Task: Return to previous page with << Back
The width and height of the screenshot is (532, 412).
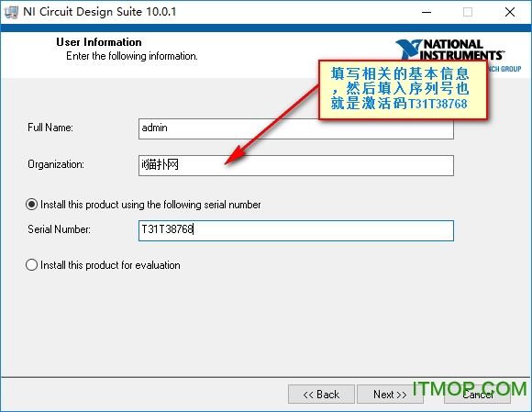Action: coord(321,395)
